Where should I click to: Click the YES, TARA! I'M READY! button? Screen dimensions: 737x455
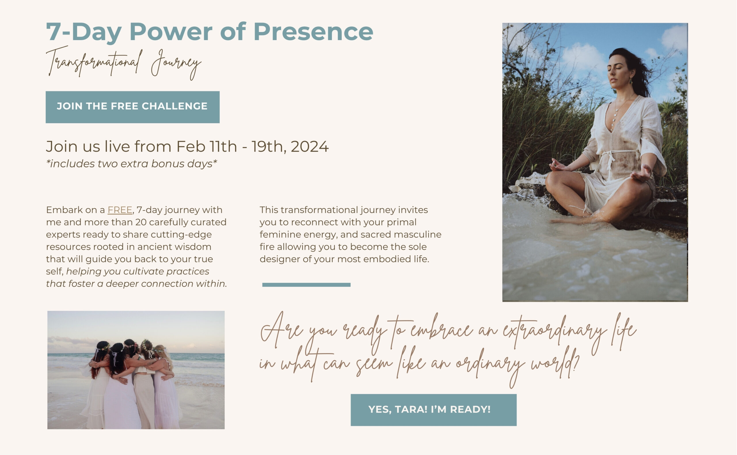pos(434,410)
